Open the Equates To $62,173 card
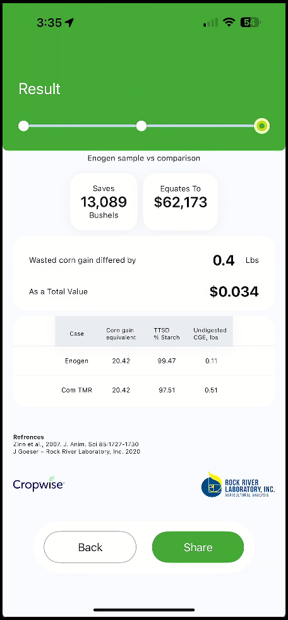 click(181, 202)
